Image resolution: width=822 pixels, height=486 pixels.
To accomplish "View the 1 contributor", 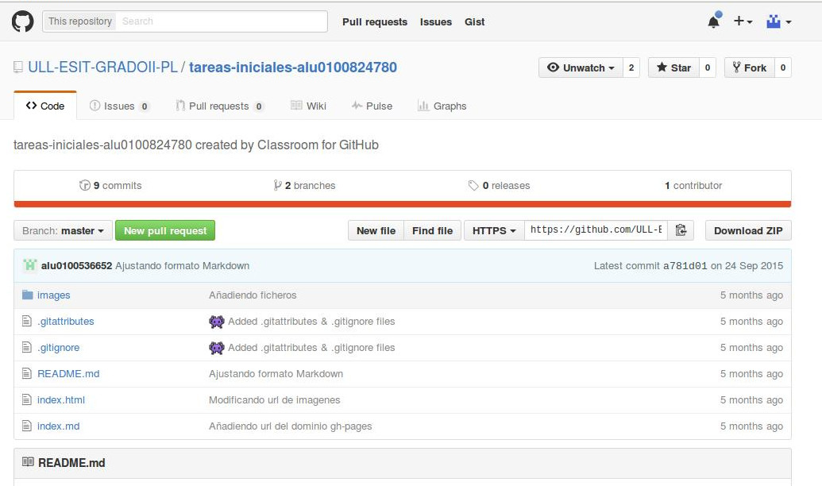I will pyautogui.click(x=693, y=185).
